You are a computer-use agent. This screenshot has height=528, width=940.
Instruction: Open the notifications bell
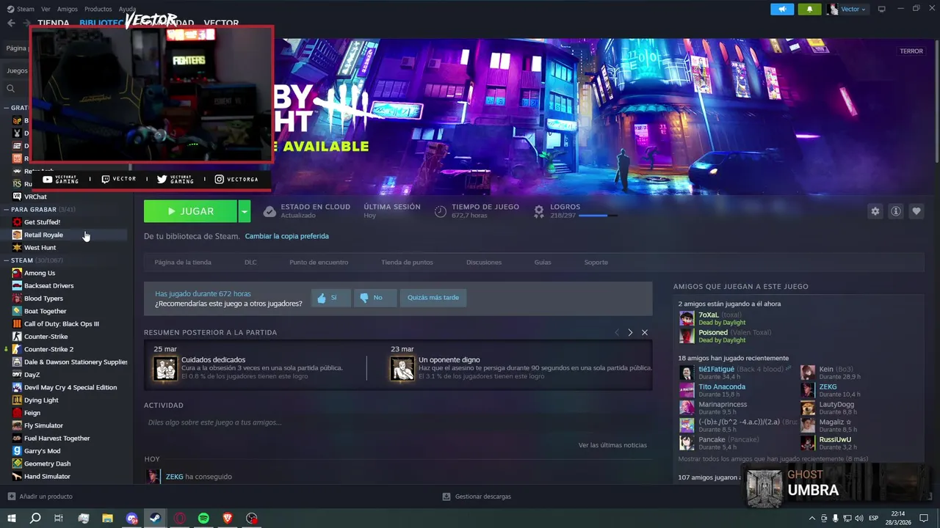(809, 9)
